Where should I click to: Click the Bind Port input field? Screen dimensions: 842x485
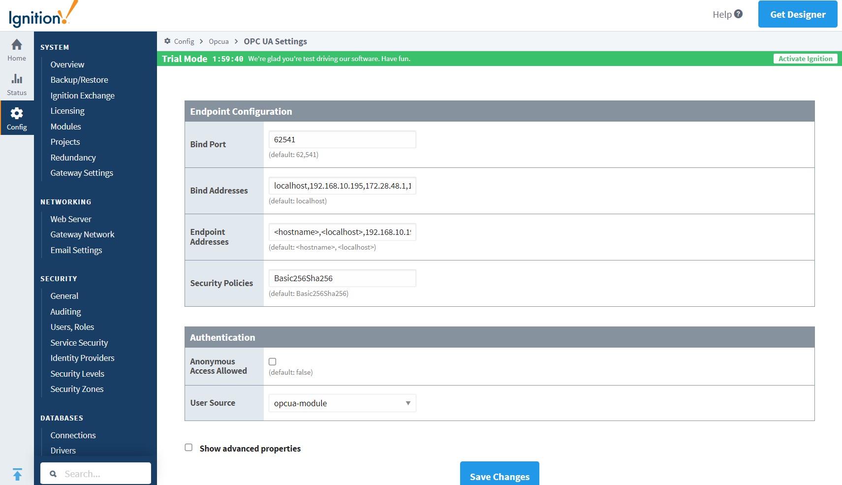342,139
